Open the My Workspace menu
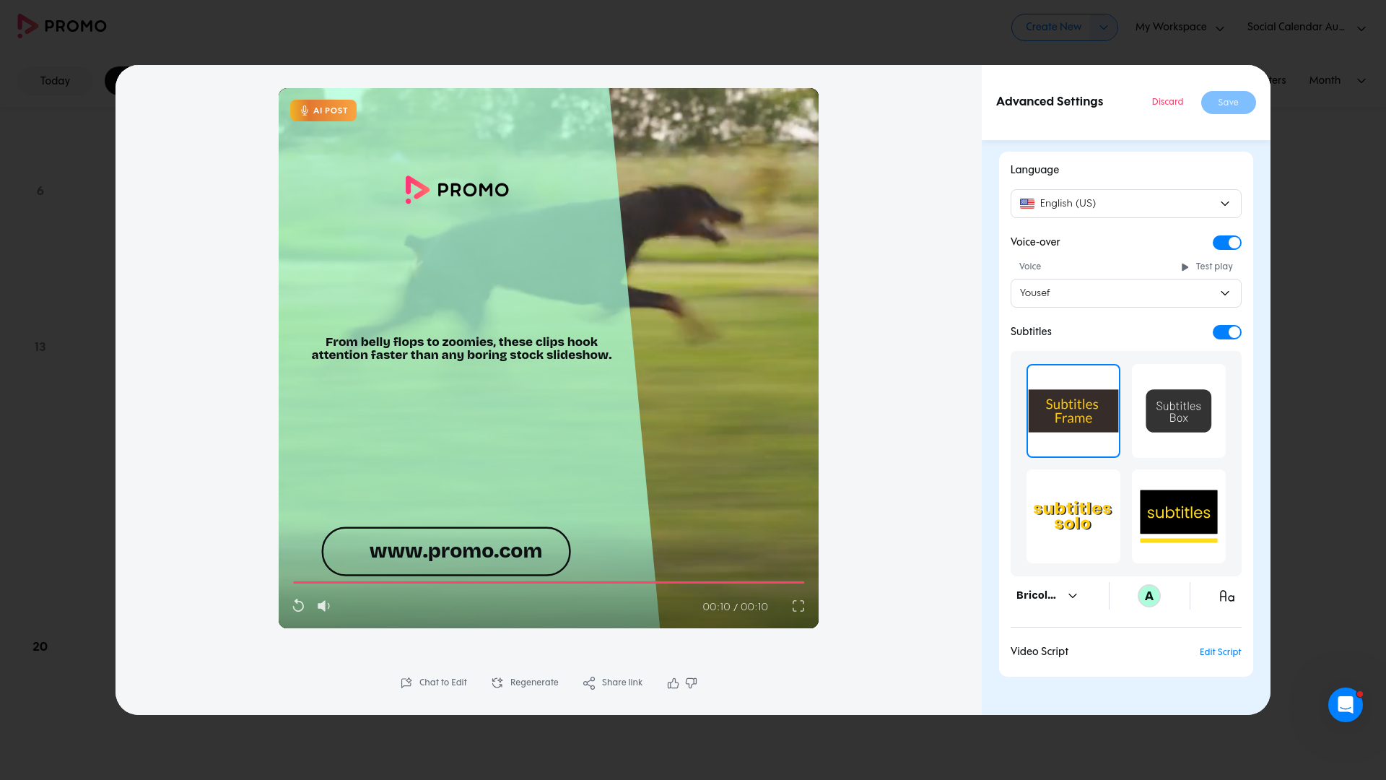This screenshot has width=1386, height=780. [x=1179, y=27]
